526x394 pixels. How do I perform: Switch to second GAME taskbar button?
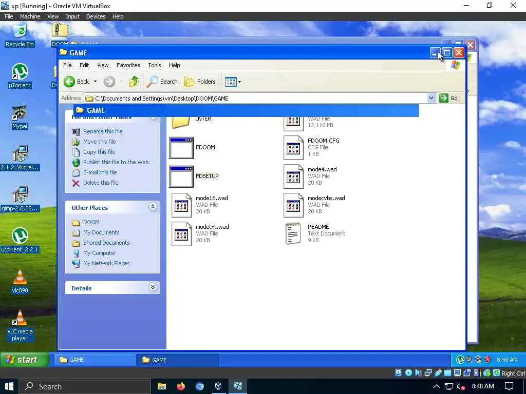pos(178,360)
